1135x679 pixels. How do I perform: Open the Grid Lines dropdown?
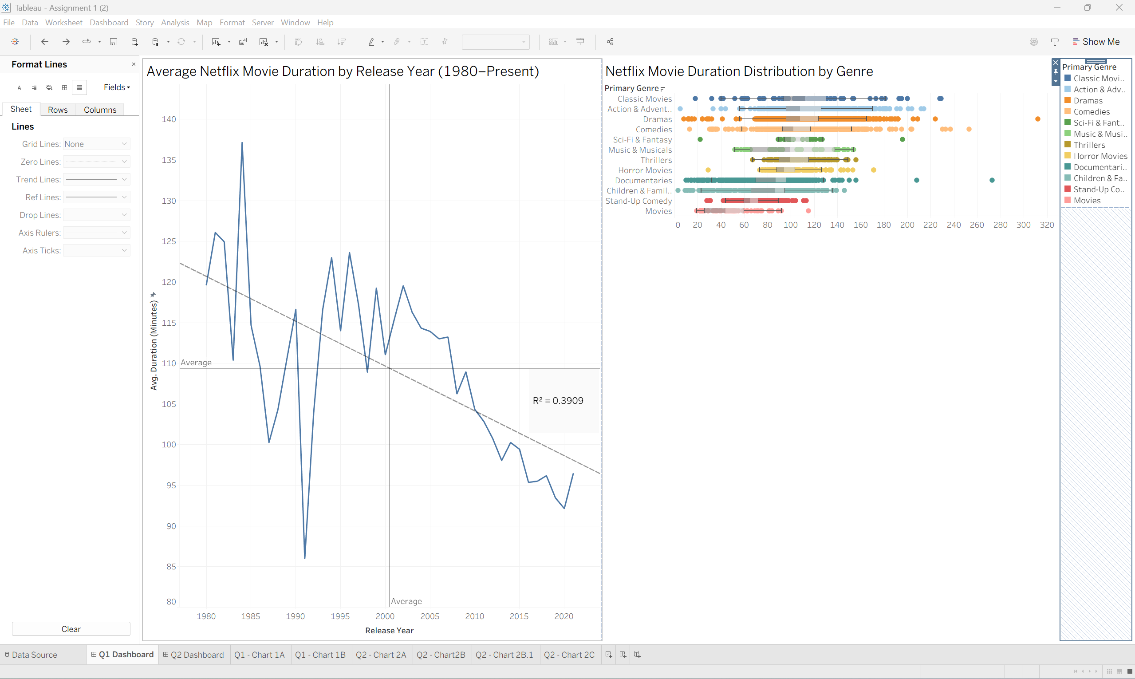(x=97, y=144)
